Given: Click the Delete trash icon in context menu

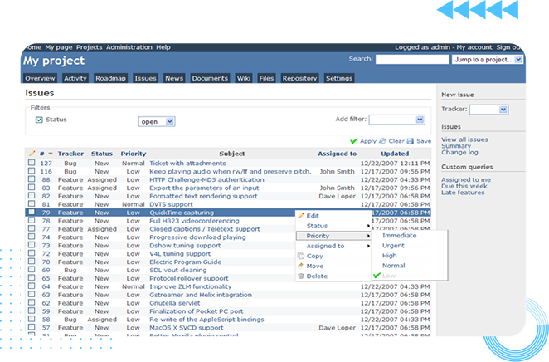Looking at the screenshot, I should pyautogui.click(x=301, y=276).
